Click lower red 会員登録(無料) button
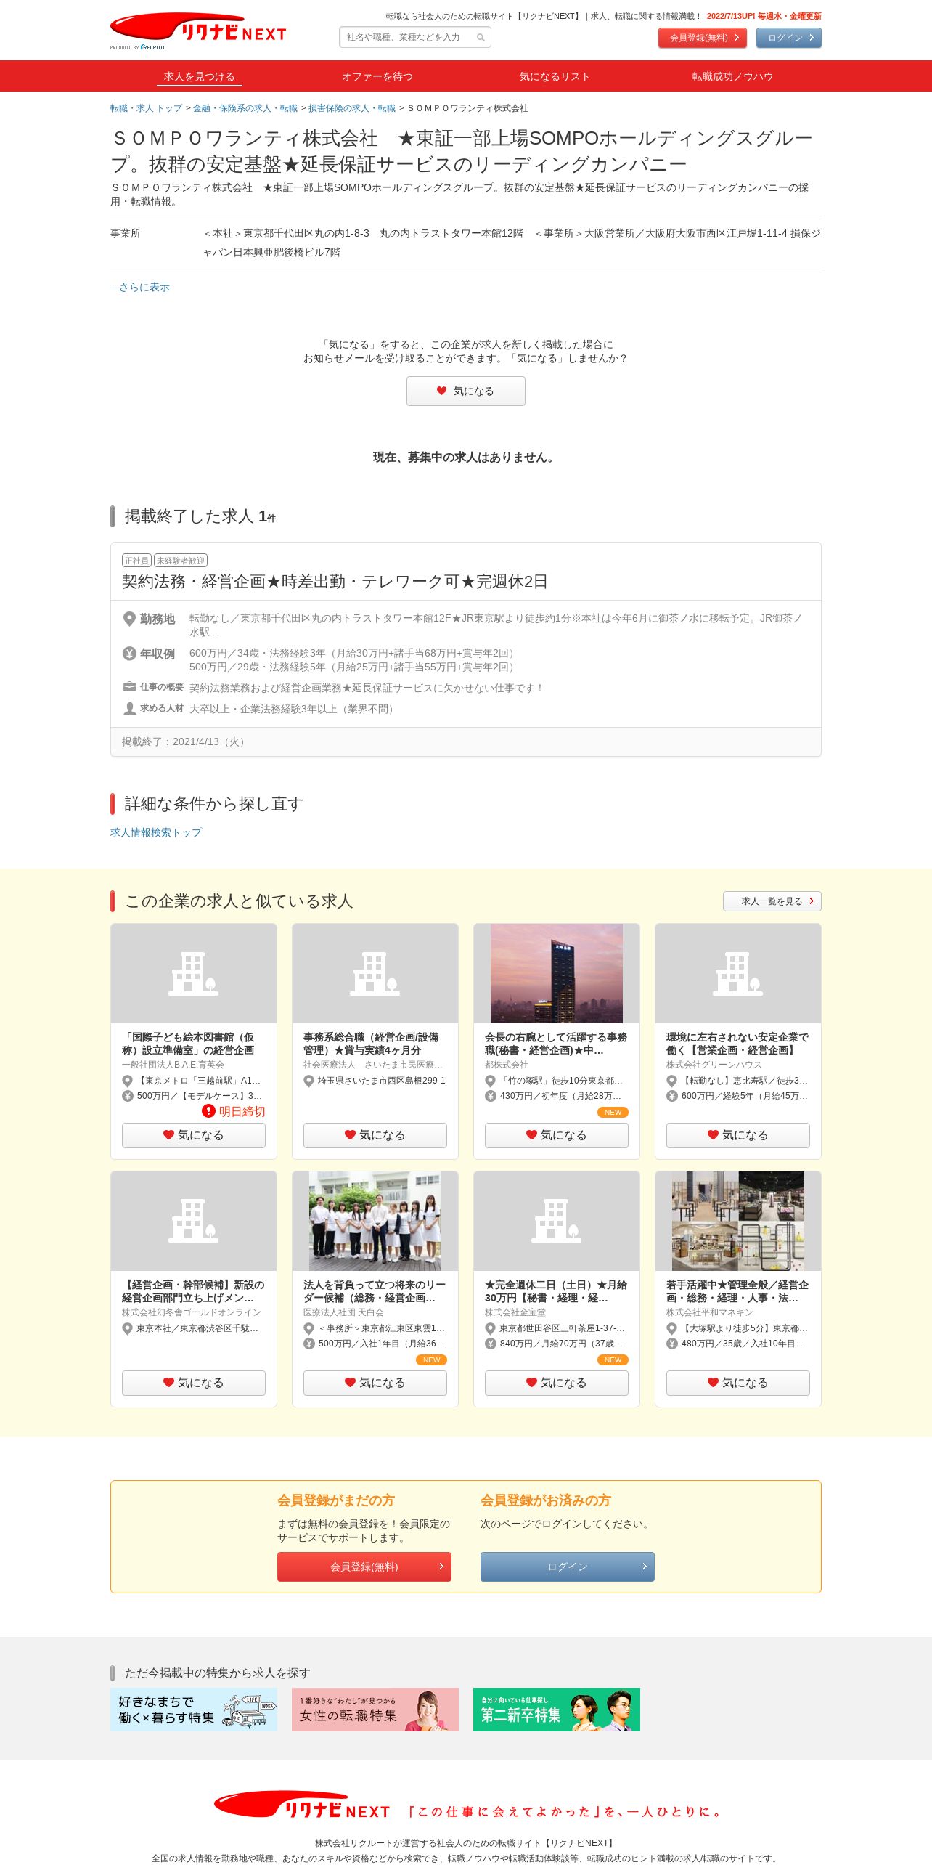Screen dimensions: 932x1865 tap(364, 1567)
